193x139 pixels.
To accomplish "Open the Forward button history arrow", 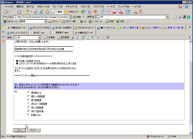I will click(23, 12).
